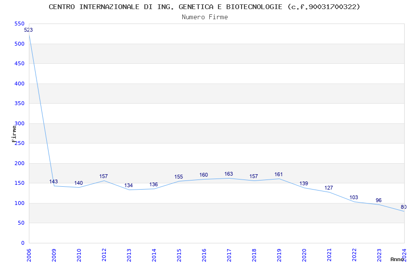This screenshot has width=409, height=264.
Task: Select the 136 data label
Action: 153,184
